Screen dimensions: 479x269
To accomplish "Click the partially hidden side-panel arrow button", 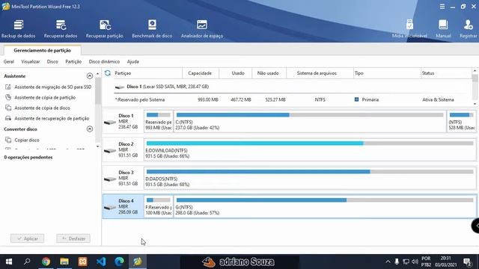I will 476,226.
